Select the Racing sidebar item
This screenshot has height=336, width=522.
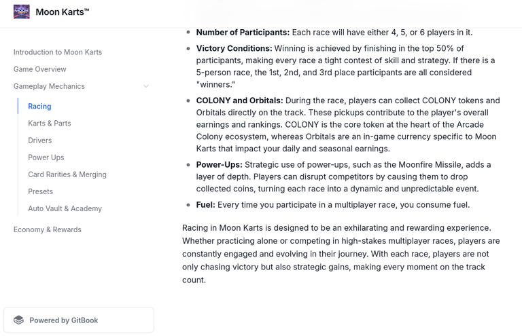[x=39, y=107]
